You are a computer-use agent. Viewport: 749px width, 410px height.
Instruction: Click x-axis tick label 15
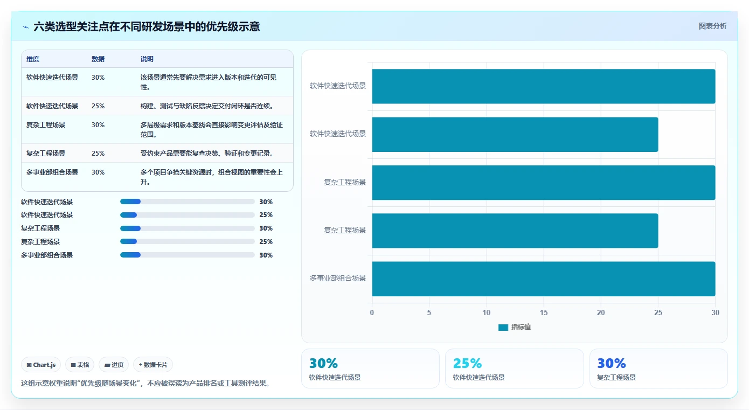pos(543,313)
